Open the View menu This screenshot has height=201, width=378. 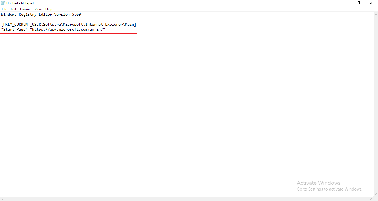(38, 9)
